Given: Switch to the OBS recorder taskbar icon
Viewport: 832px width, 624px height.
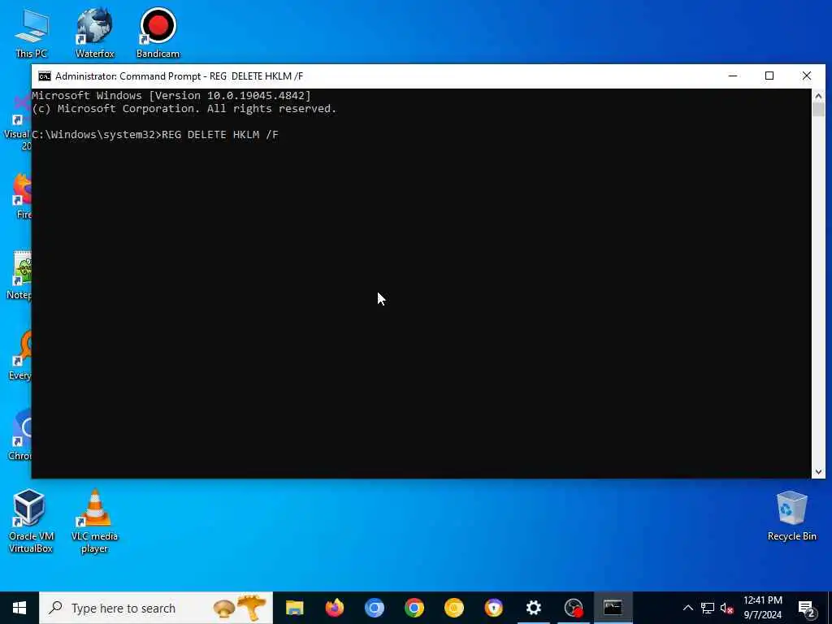Looking at the screenshot, I should click(573, 608).
